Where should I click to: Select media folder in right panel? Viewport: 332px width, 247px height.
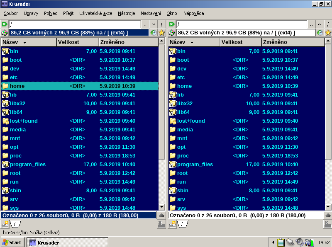(x=247, y=129)
